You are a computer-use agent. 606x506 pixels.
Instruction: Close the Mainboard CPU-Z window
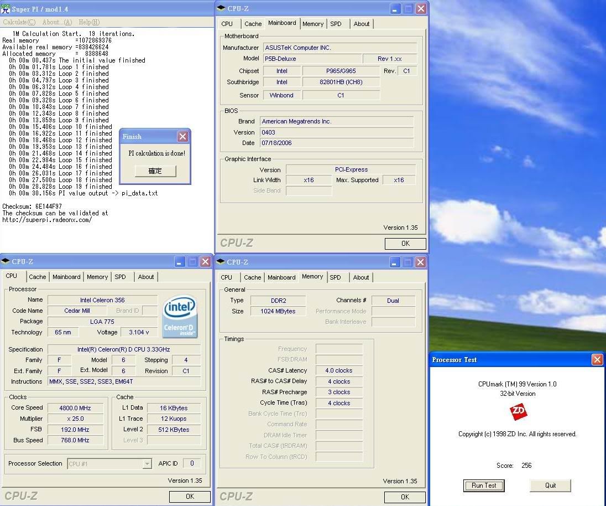pos(421,9)
